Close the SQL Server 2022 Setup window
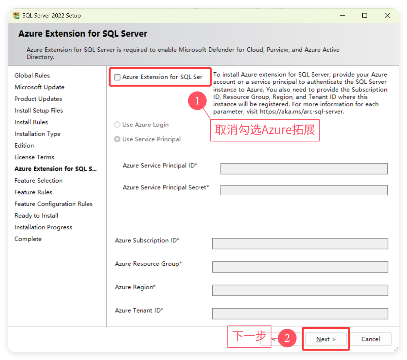407x360 pixels. tap(388, 16)
